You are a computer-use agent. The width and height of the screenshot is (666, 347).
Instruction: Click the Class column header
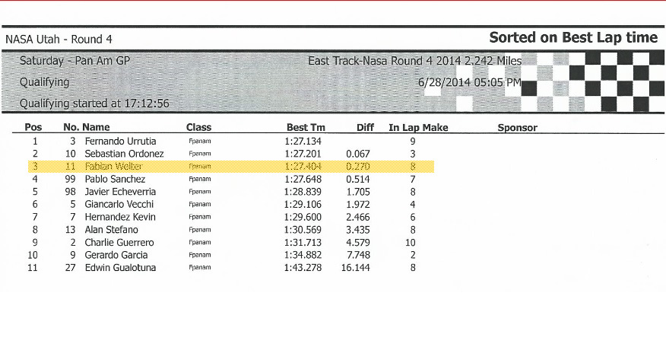click(x=198, y=127)
